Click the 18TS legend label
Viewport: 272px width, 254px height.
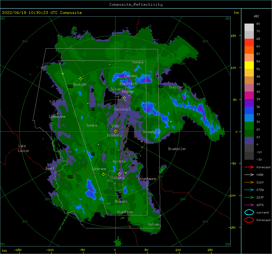tap(260, 205)
